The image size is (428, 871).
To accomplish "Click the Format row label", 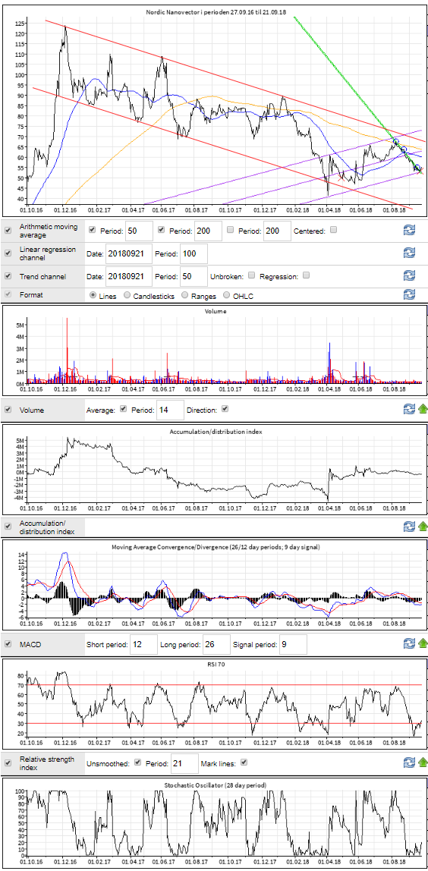I will (x=30, y=296).
